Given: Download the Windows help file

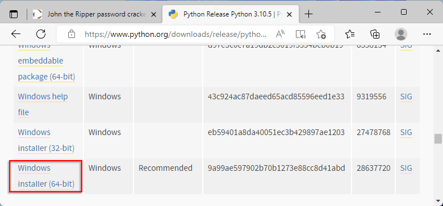Looking at the screenshot, I should pos(43,104).
